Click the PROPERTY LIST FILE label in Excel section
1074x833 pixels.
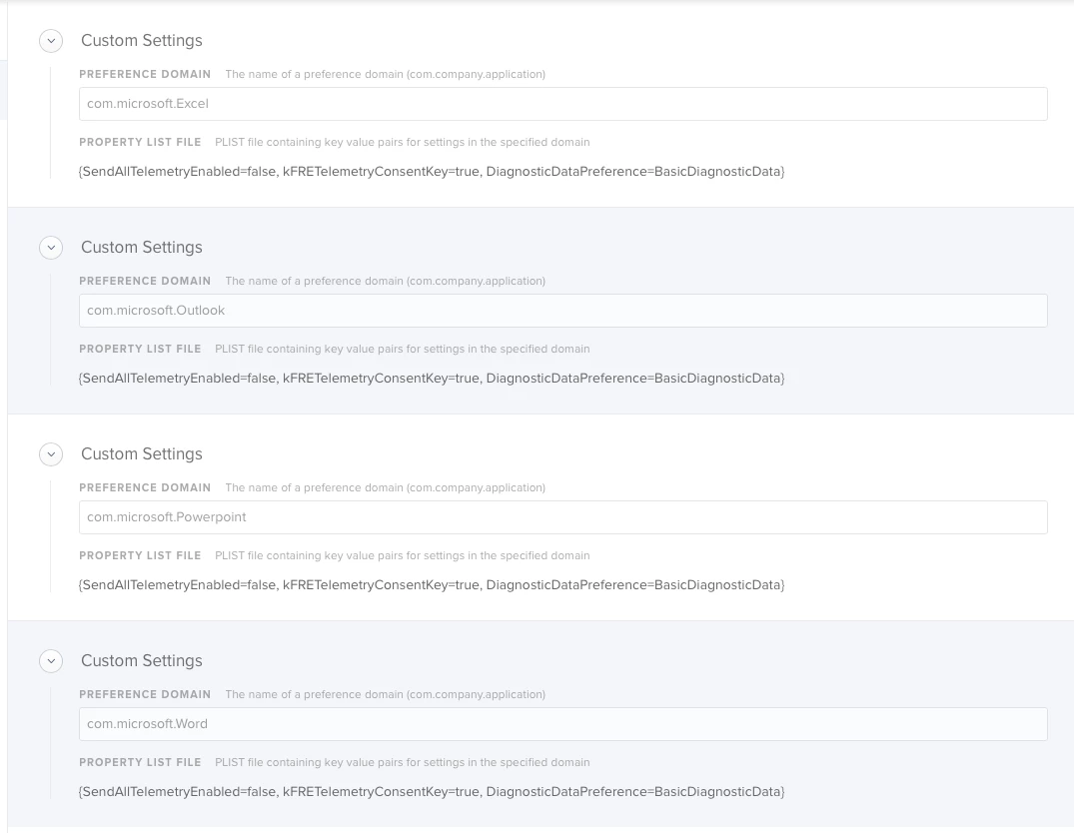141,142
